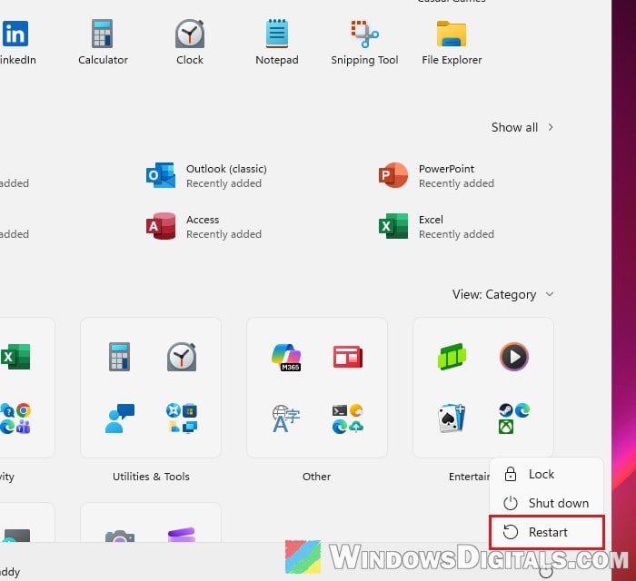Select Restart from the power menu
Viewport: 636px width, 581px height.
click(546, 532)
